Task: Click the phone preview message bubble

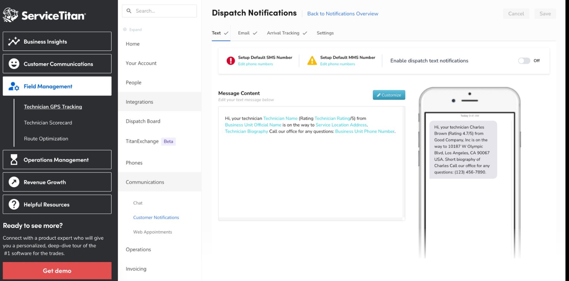Action: pyautogui.click(x=463, y=150)
